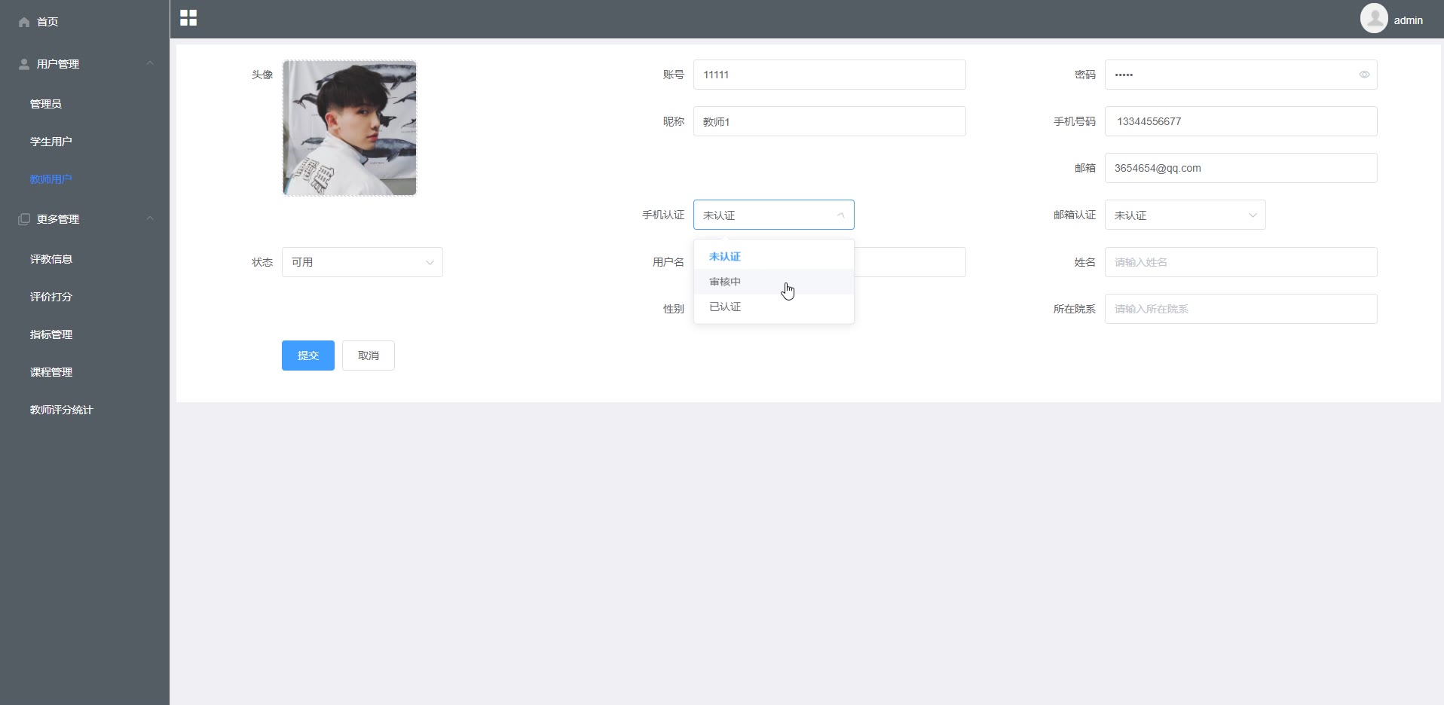Screen dimensions: 1444x705
Task: Focus the 昵称 input field
Action: (830, 121)
